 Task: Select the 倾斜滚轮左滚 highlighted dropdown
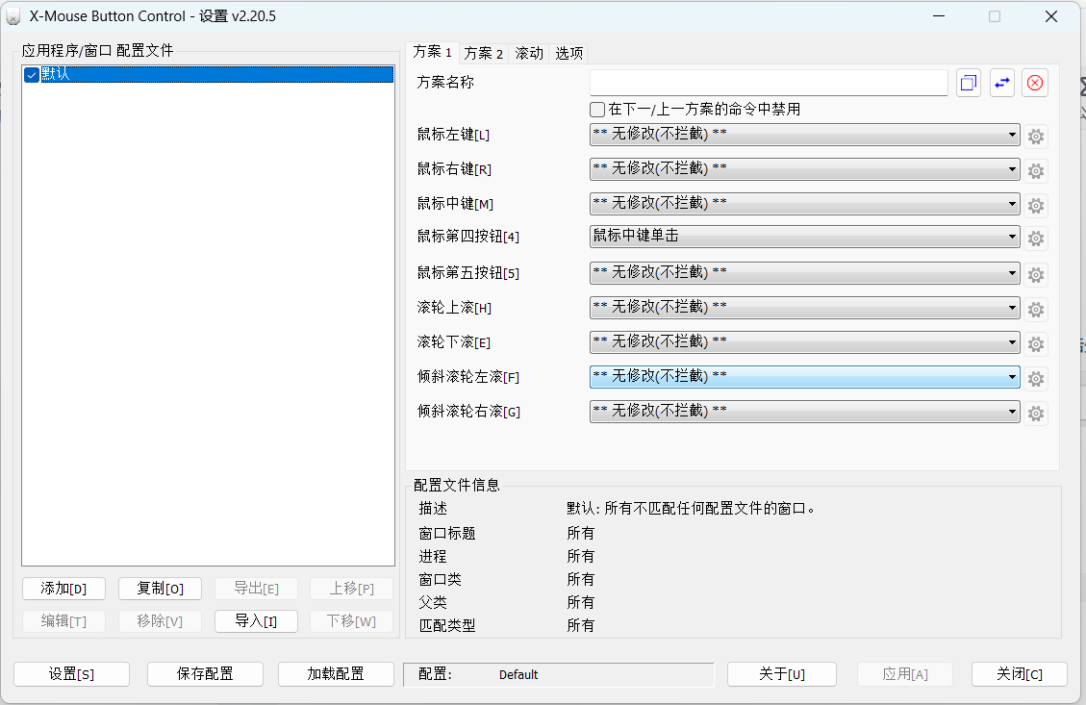point(804,378)
